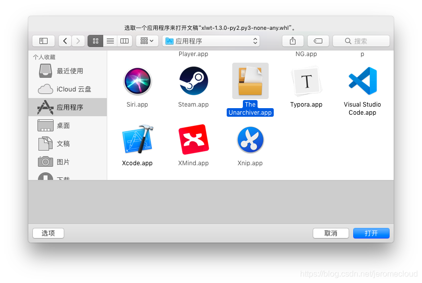Select 桌面 in the sidebar
The image size is (422, 283).
(68, 125)
